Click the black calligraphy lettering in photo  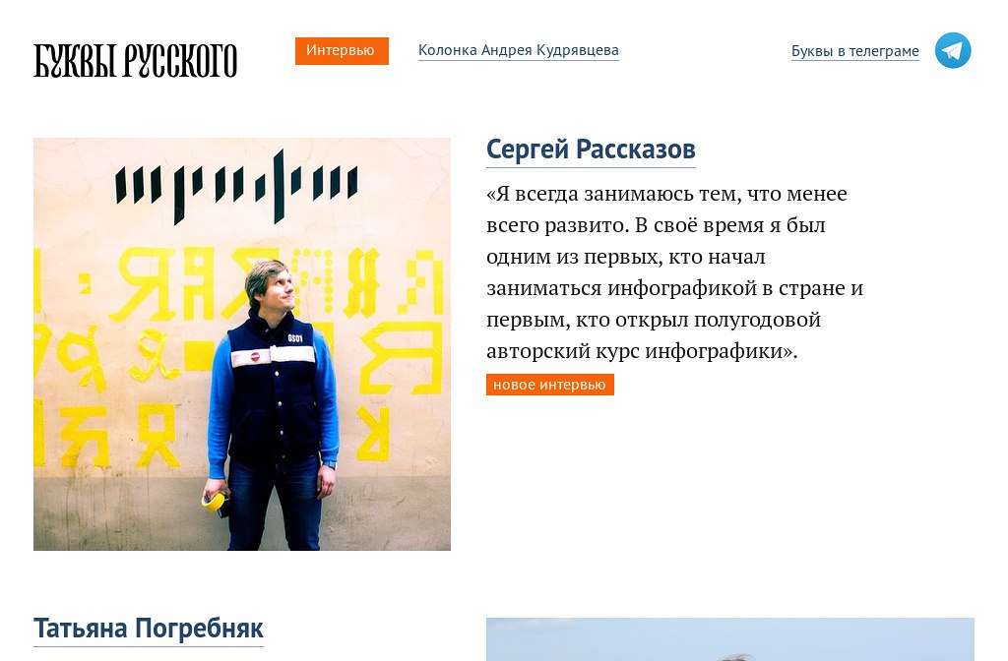coord(236,186)
